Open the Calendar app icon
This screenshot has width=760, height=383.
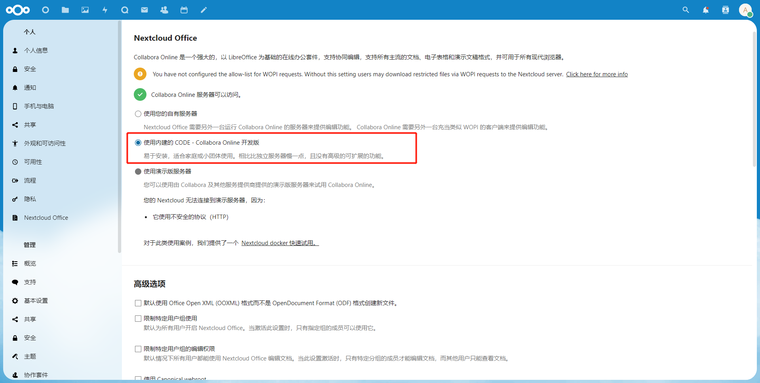tap(184, 10)
